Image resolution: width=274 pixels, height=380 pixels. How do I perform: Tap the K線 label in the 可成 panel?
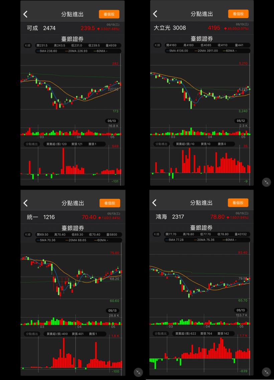(x=28, y=45)
